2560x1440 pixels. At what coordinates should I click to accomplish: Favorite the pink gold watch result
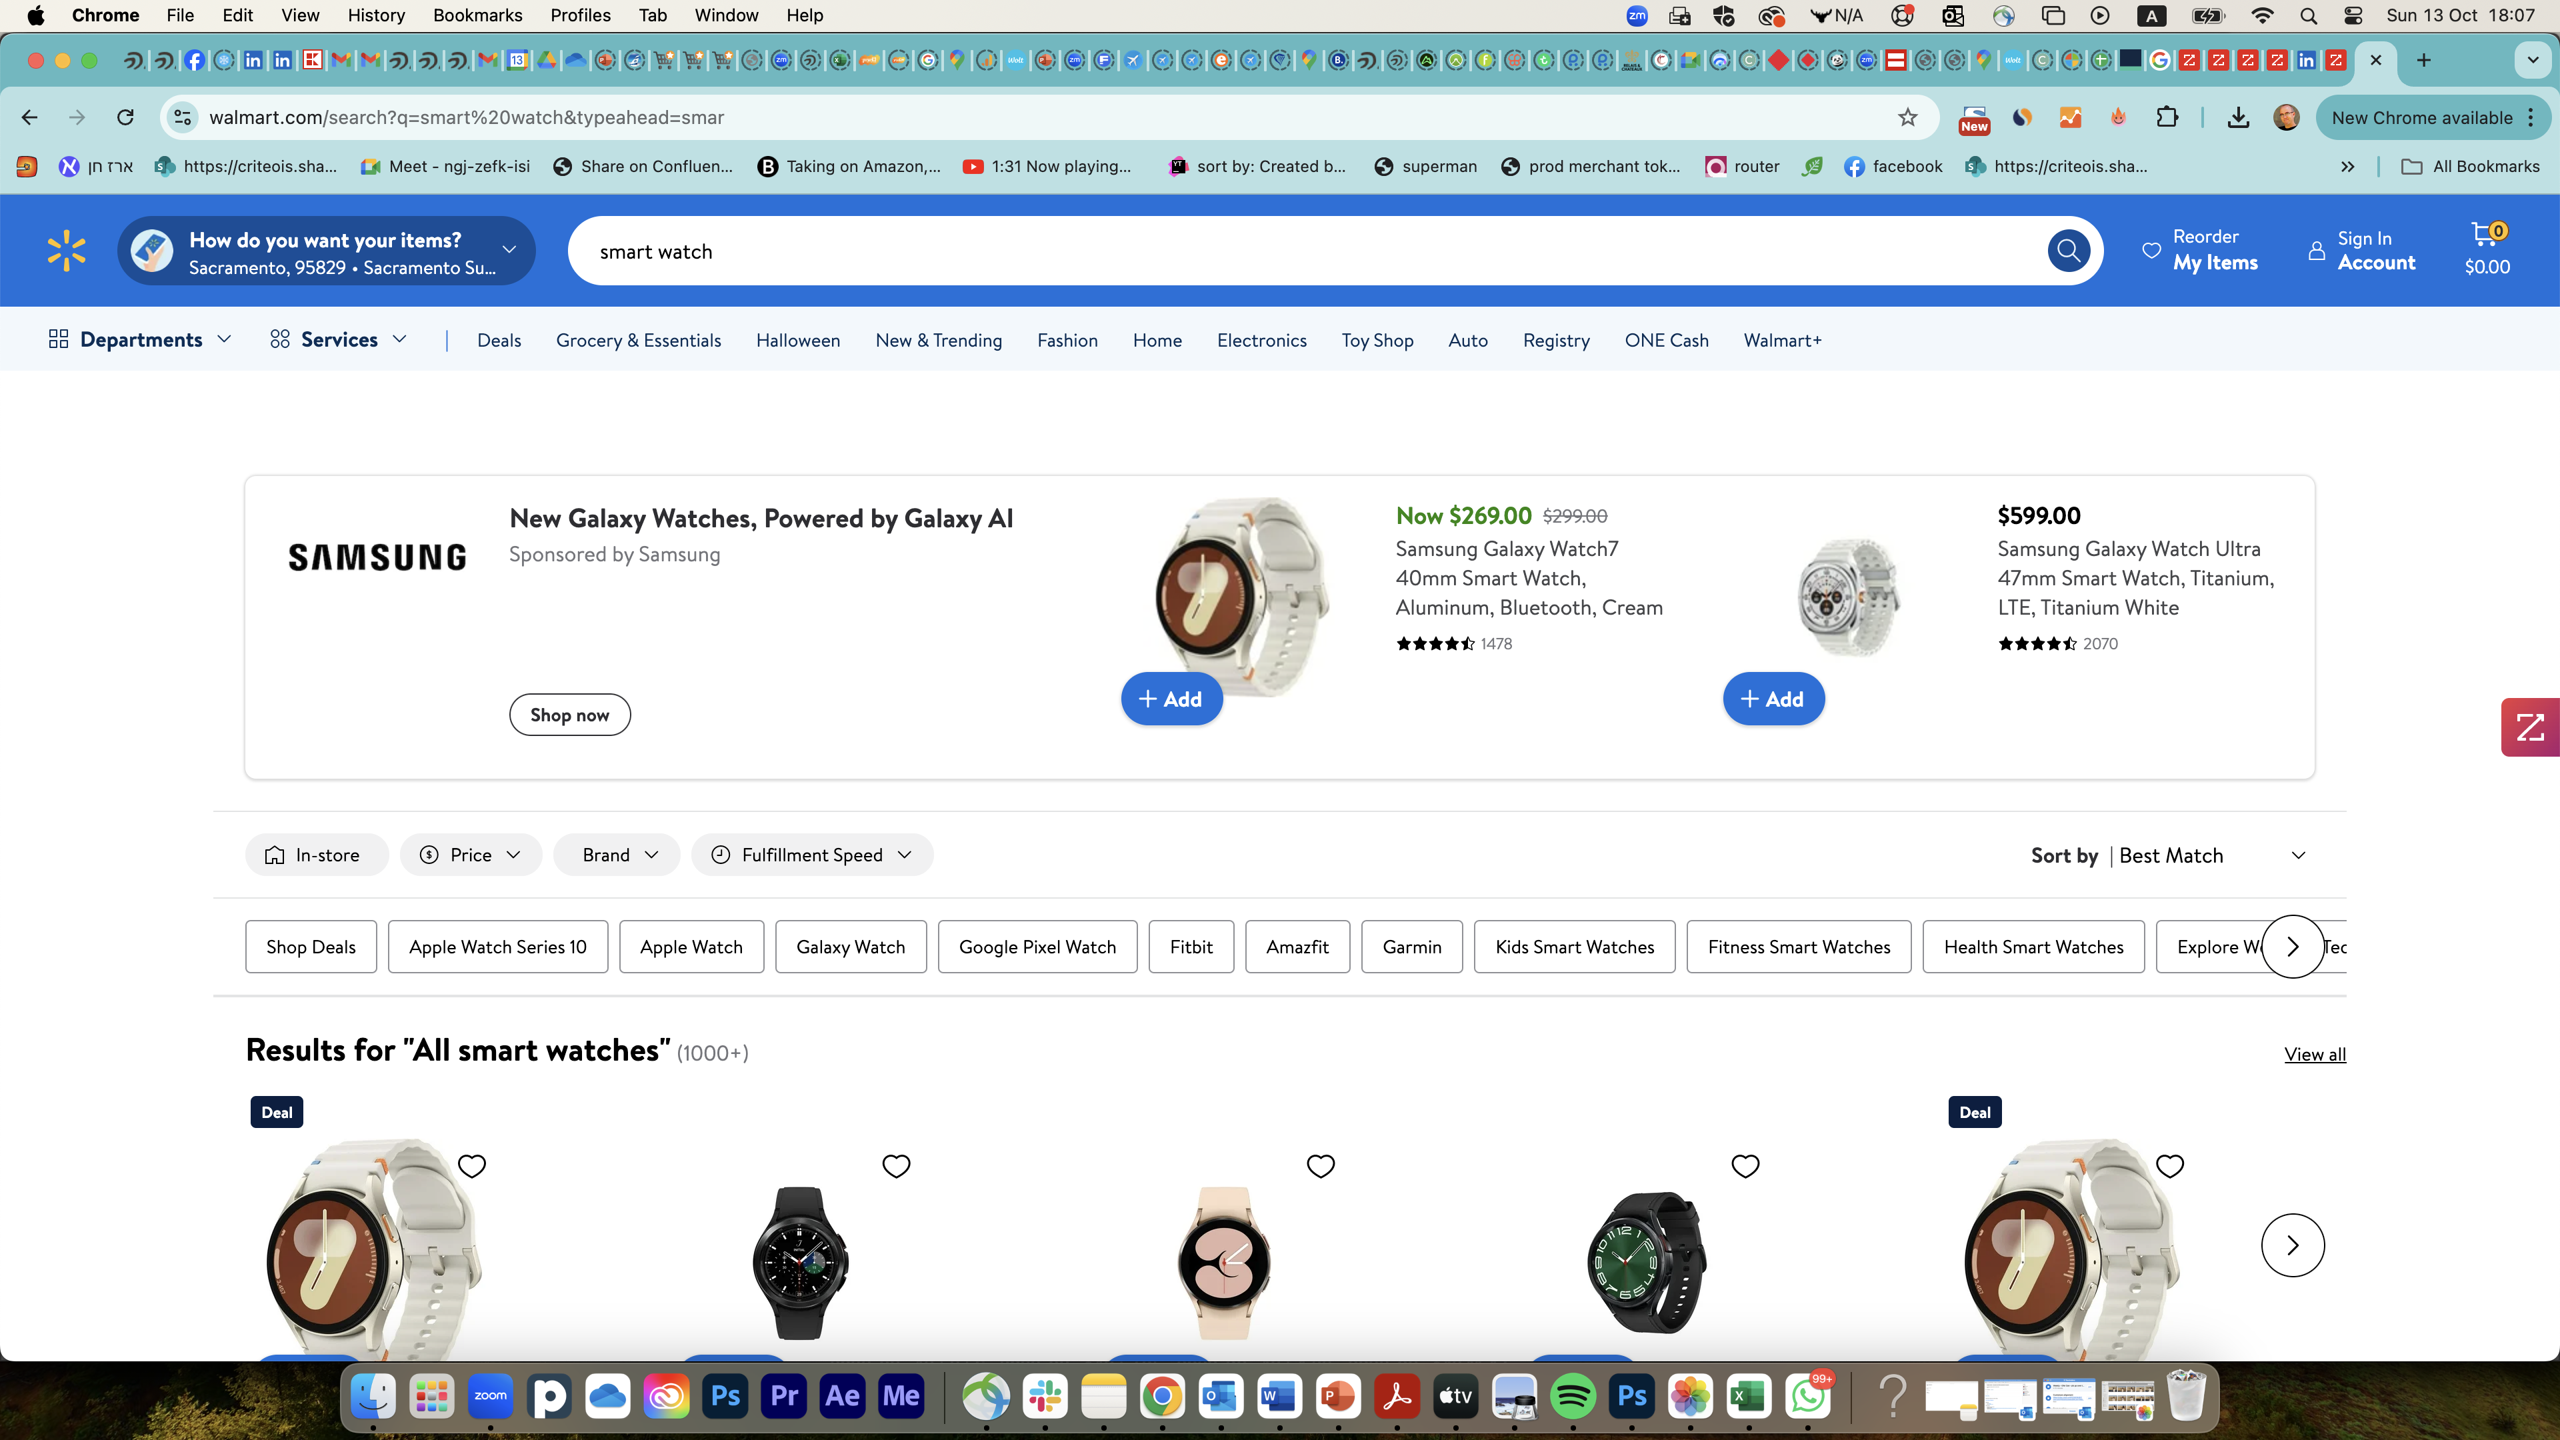pyautogui.click(x=1321, y=1166)
